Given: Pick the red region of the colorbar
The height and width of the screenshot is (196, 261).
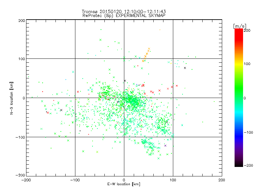Looking at the screenshot, I should (x=239, y=35).
